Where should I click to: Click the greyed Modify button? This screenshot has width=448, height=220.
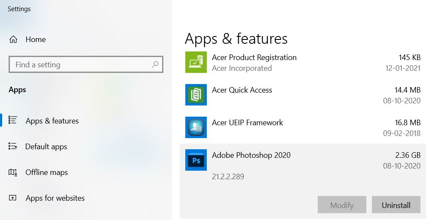(x=342, y=205)
